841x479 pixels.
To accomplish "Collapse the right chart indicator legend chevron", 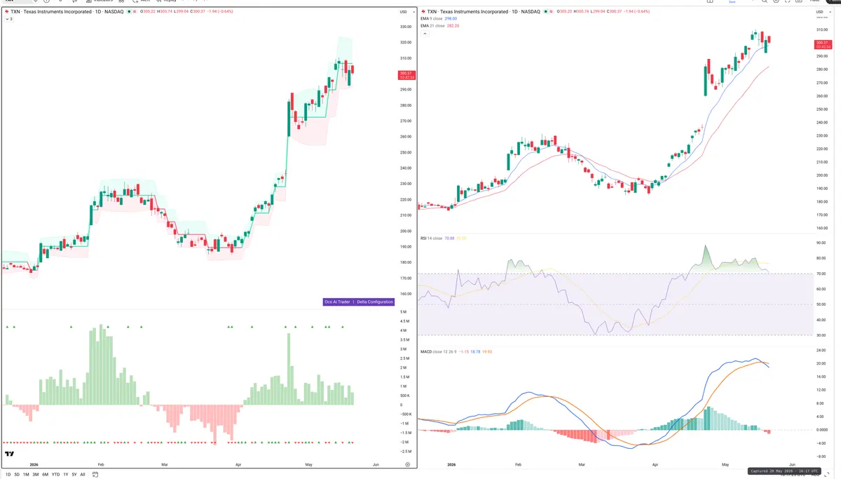I will pyautogui.click(x=425, y=34).
